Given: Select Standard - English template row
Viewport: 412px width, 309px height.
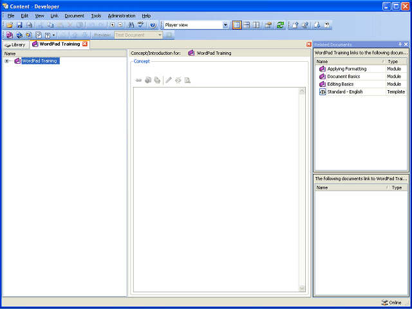Looking at the screenshot, I should click(361, 91).
